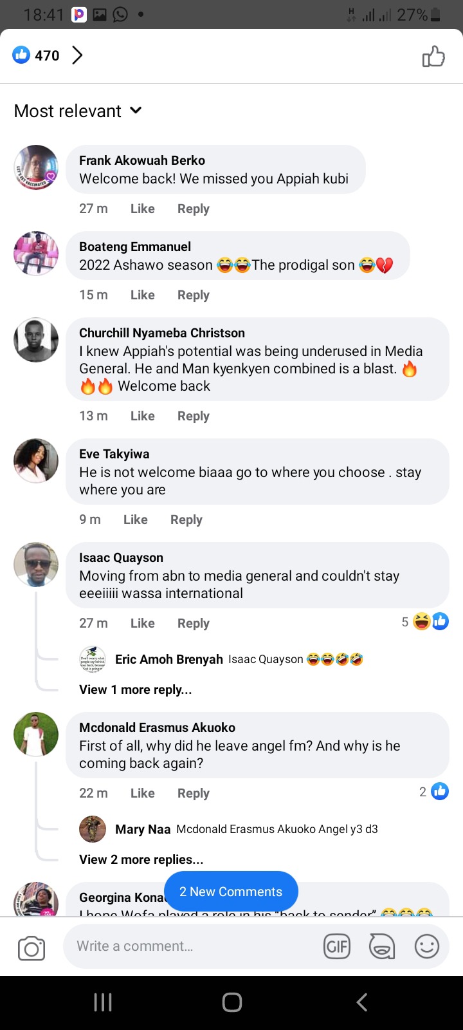The width and height of the screenshot is (463, 1030).
Task: Open the emoji smiley picker
Action: click(x=426, y=946)
